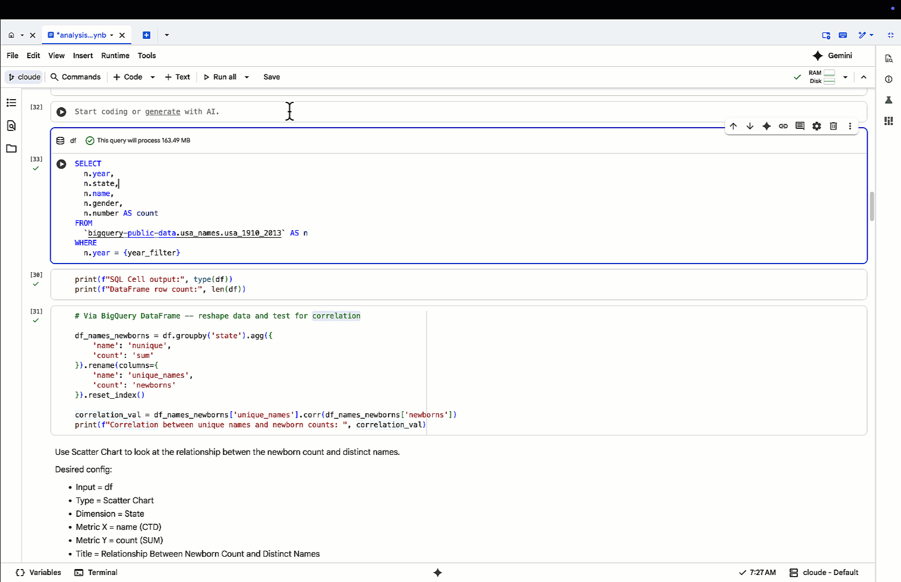The width and height of the screenshot is (901, 582).
Task: Open table of contents sidebar
Action: point(11,102)
